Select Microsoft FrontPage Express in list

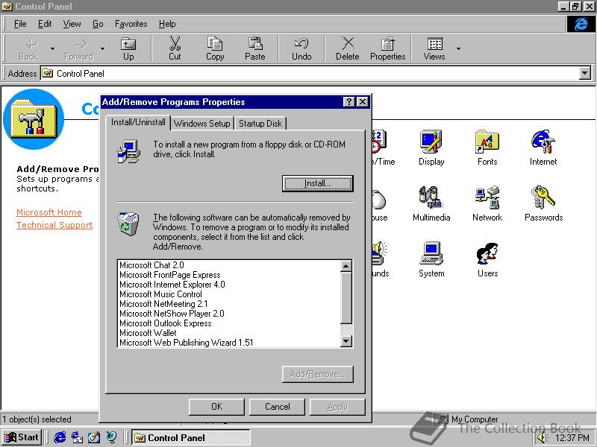pyautogui.click(x=229, y=275)
